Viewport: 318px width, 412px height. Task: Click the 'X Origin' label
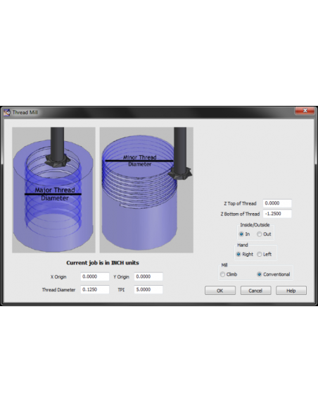pyautogui.click(x=58, y=277)
